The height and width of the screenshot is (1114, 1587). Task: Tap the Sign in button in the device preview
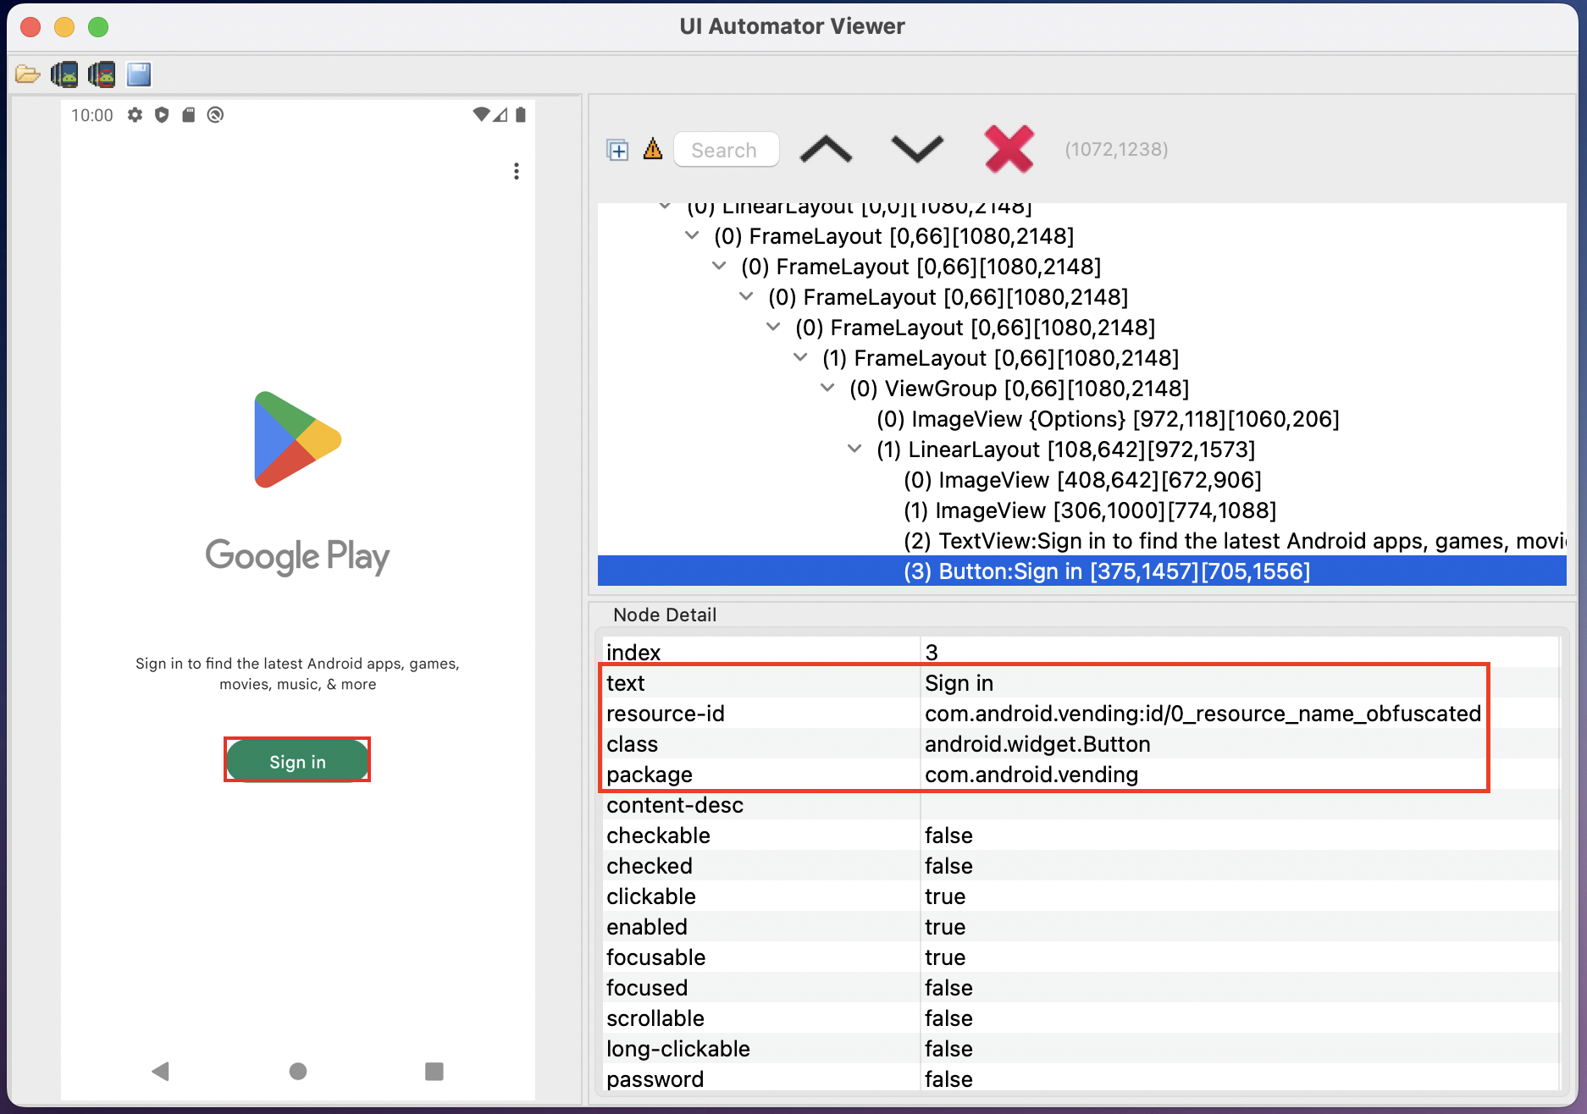tap(297, 760)
